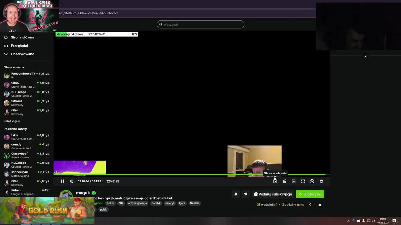Image resolution: width=401 pixels, height=225 pixels.
Task: Click the Gold Rush ad banner
Action: click(x=47, y=210)
